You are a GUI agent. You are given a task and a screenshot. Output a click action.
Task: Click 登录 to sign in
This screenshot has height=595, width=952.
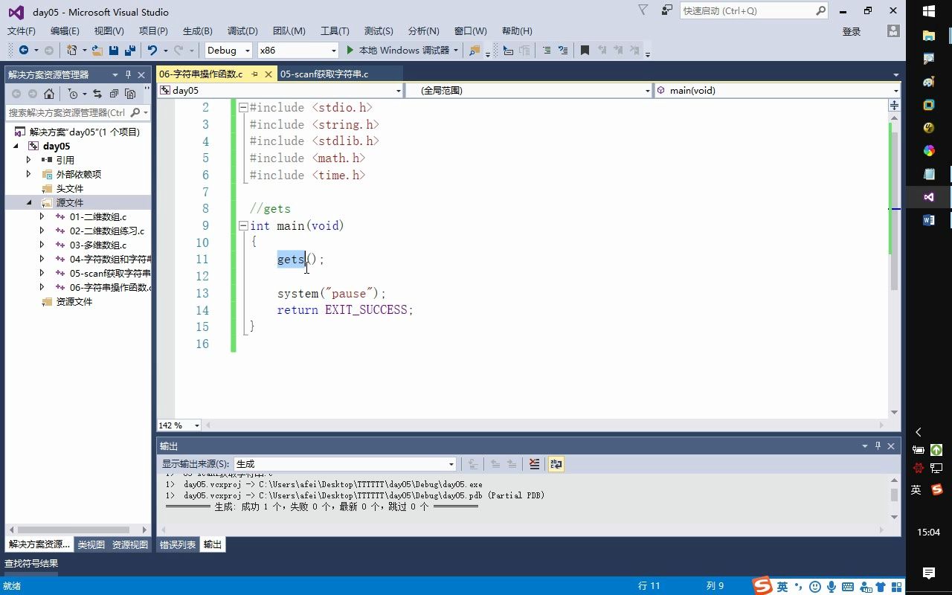point(852,31)
